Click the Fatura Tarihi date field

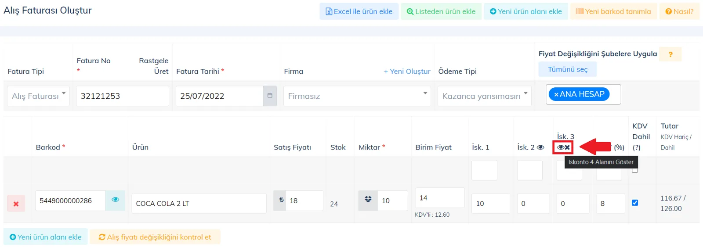219,96
